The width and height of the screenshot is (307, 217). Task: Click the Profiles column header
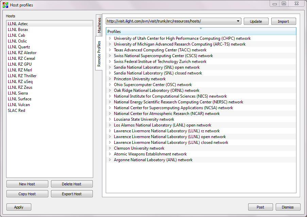pos(201,32)
